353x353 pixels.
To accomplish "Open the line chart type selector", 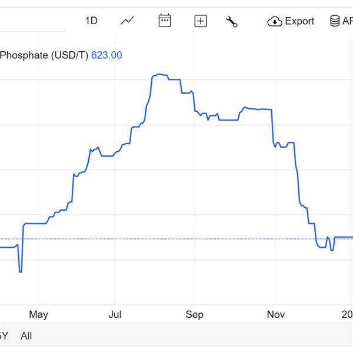I will click(x=128, y=21).
